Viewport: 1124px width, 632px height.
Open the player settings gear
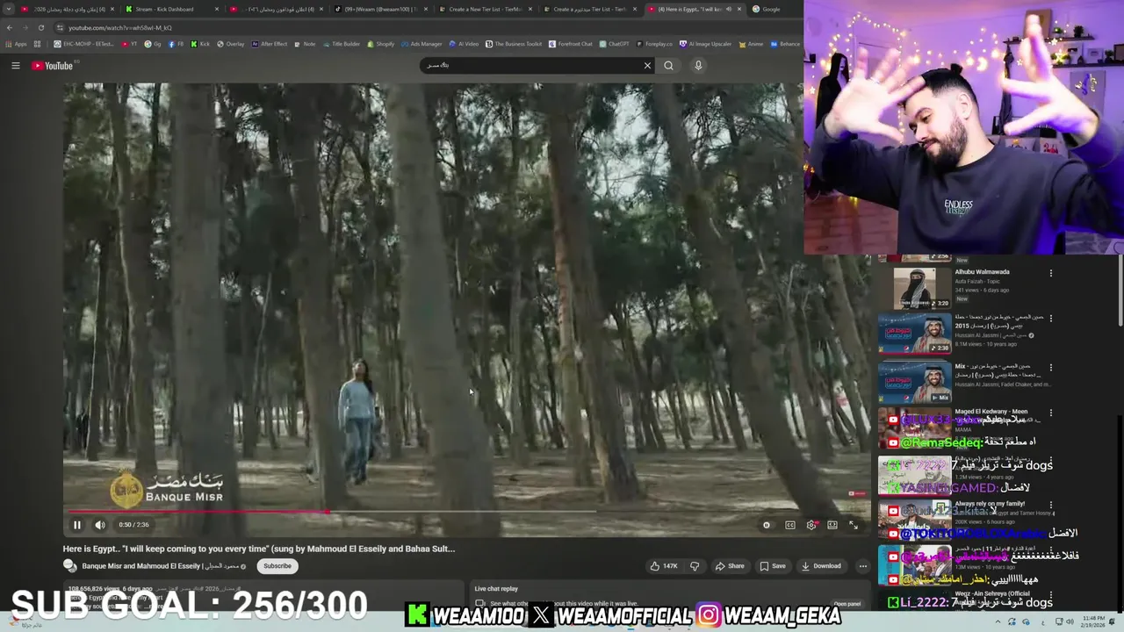click(811, 525)
